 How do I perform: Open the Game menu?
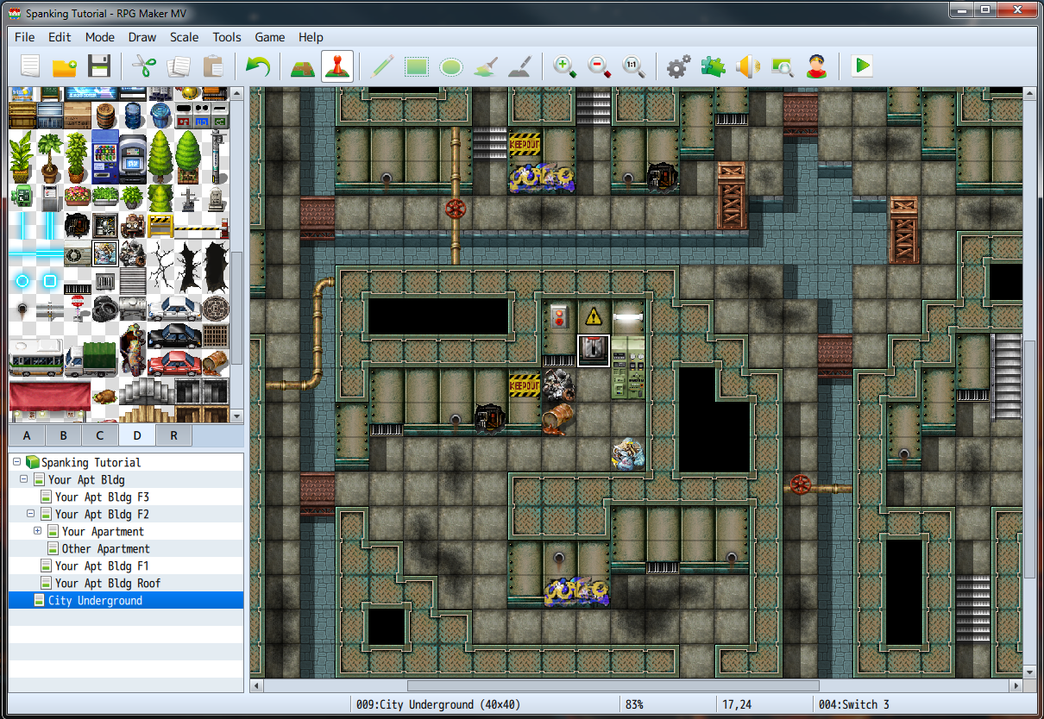click(270, 37)
